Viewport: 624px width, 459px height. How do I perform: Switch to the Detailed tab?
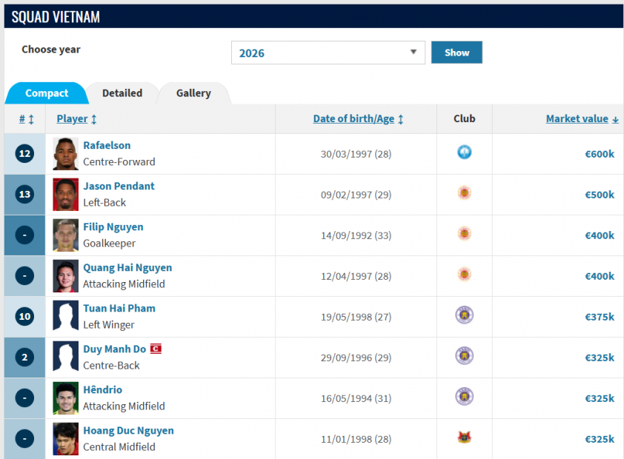[122, 93]
